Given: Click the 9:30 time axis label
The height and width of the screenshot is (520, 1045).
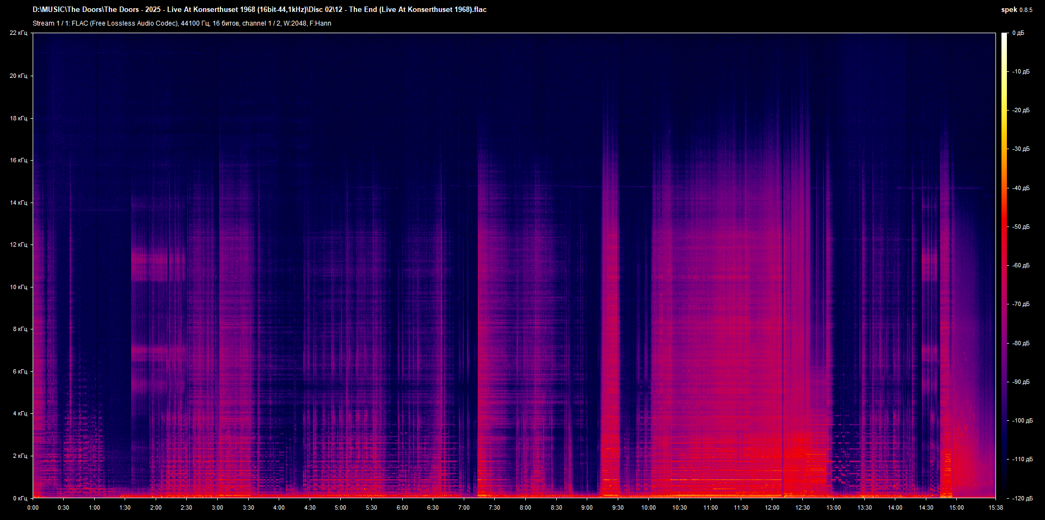Looking at the screenshot, I should [618, 507].
